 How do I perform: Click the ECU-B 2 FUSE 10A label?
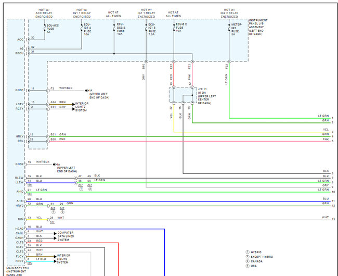point(181,28)
